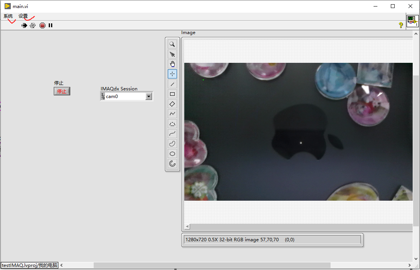Screen dimensions: 420x270
Task: Click the testIMAQ.lvproj/我的电脑 project label
Action: 30,265
